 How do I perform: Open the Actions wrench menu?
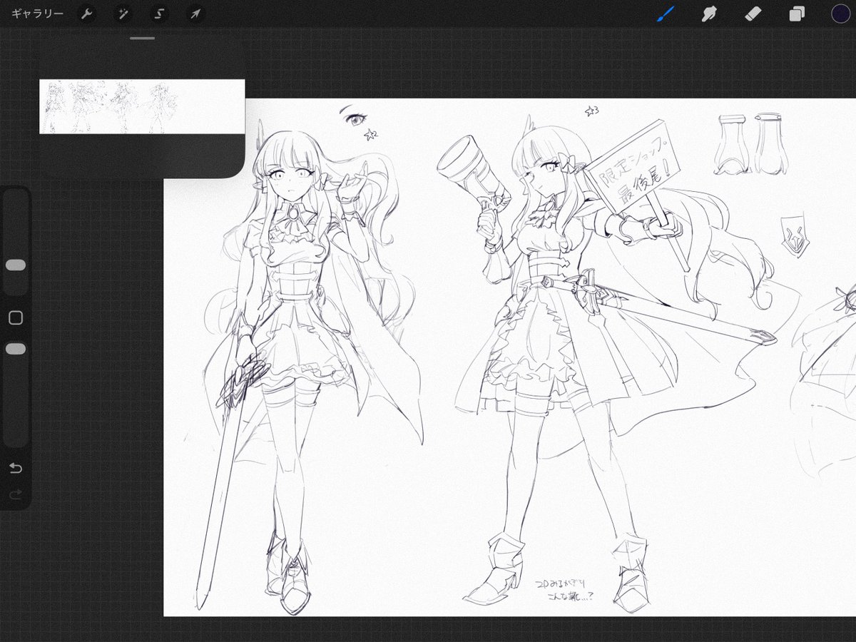(x=87, y=14)
